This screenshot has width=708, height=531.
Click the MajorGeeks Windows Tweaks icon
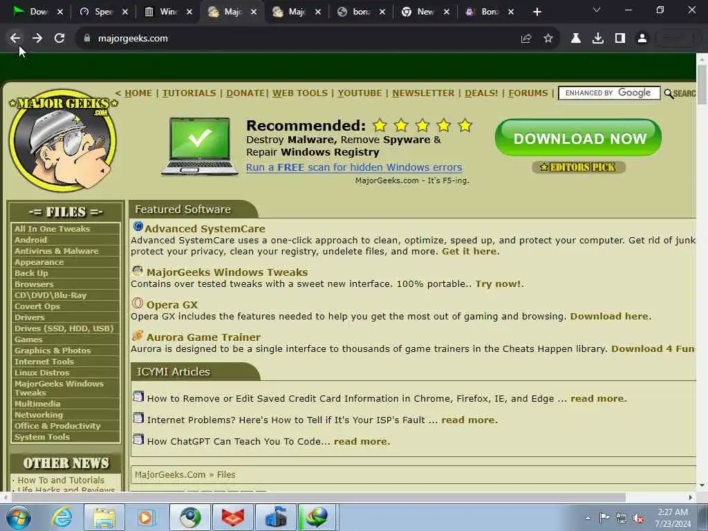[x=138, y=270]
